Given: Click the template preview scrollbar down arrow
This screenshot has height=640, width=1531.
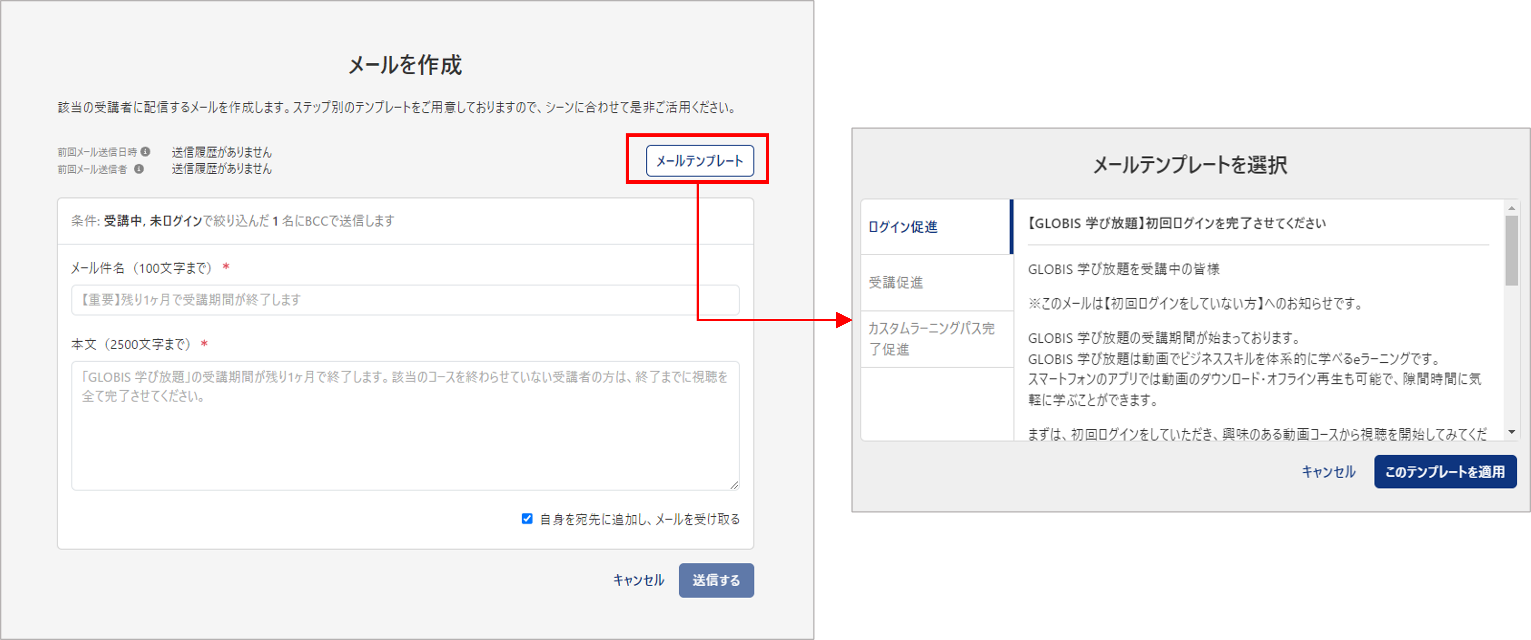Looking at the screenshot, I should click(1511, 432).
